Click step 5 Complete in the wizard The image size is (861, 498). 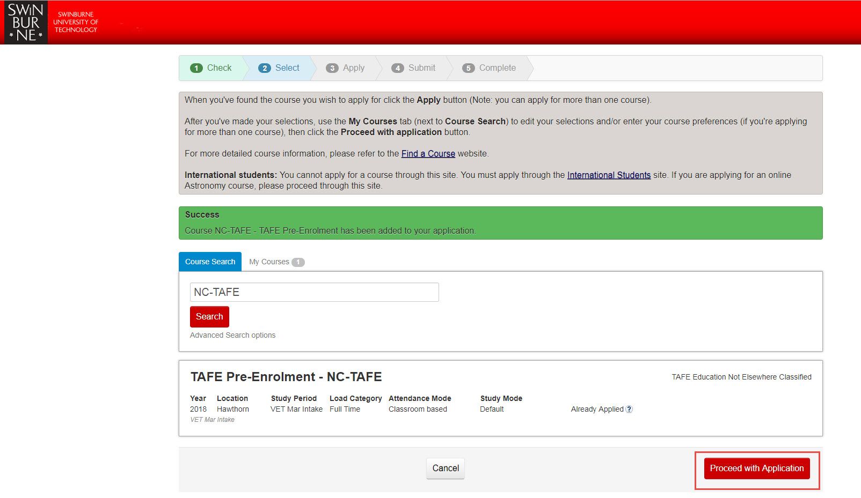pos(489,68)
